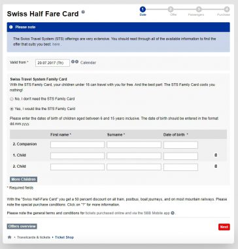Click the 2. Companion First name field

tap(77, 145)
